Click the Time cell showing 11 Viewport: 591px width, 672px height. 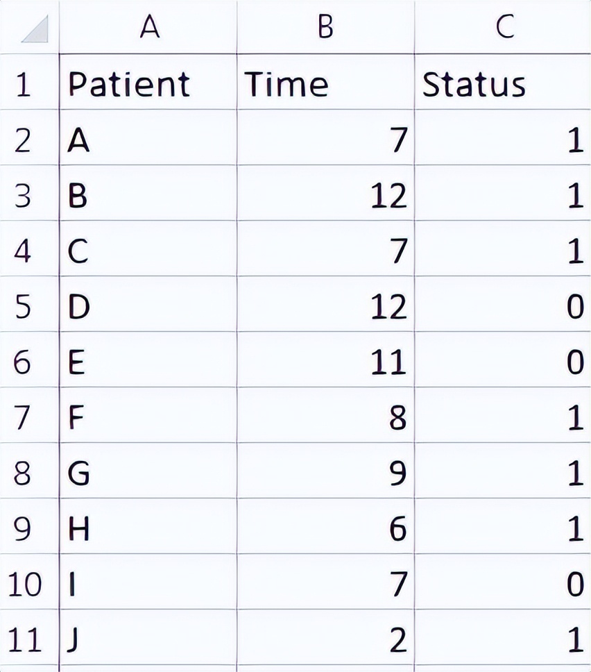pyautogui.click(x=325, y=362)
